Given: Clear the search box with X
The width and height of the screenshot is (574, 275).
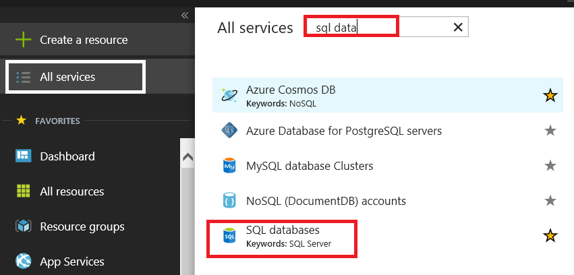Looking at the screenshot, I should click(457, 27).
